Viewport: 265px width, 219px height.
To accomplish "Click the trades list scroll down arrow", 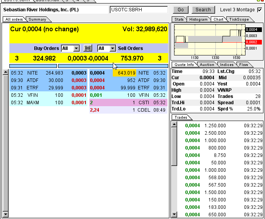I will (174, 214).
